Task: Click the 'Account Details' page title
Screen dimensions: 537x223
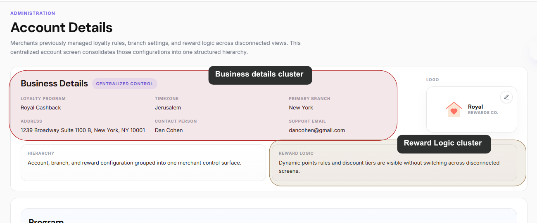Action: click(x=61, y=28)
